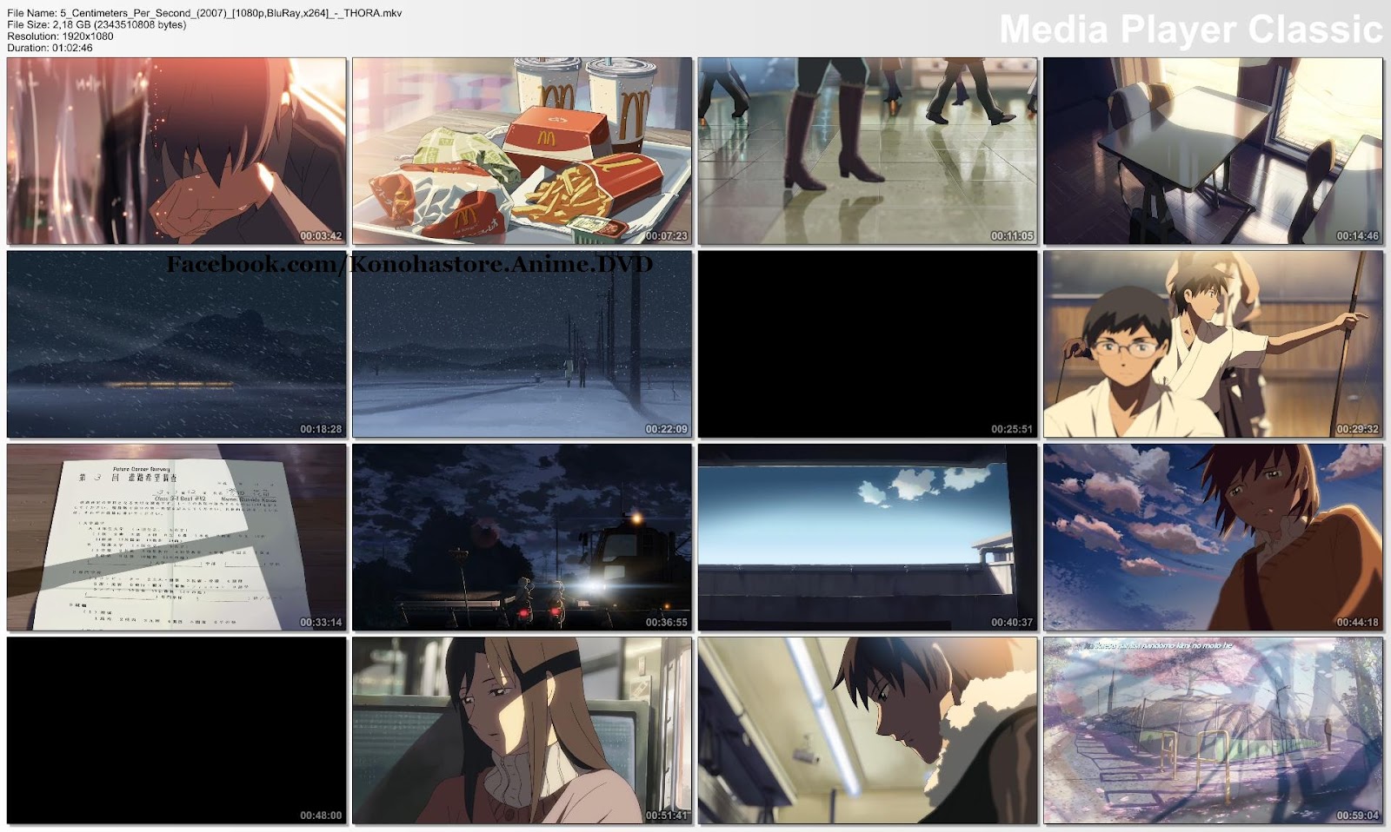Open blue sky with clouds thumbnail at 00:40:37

coord(868,538)
